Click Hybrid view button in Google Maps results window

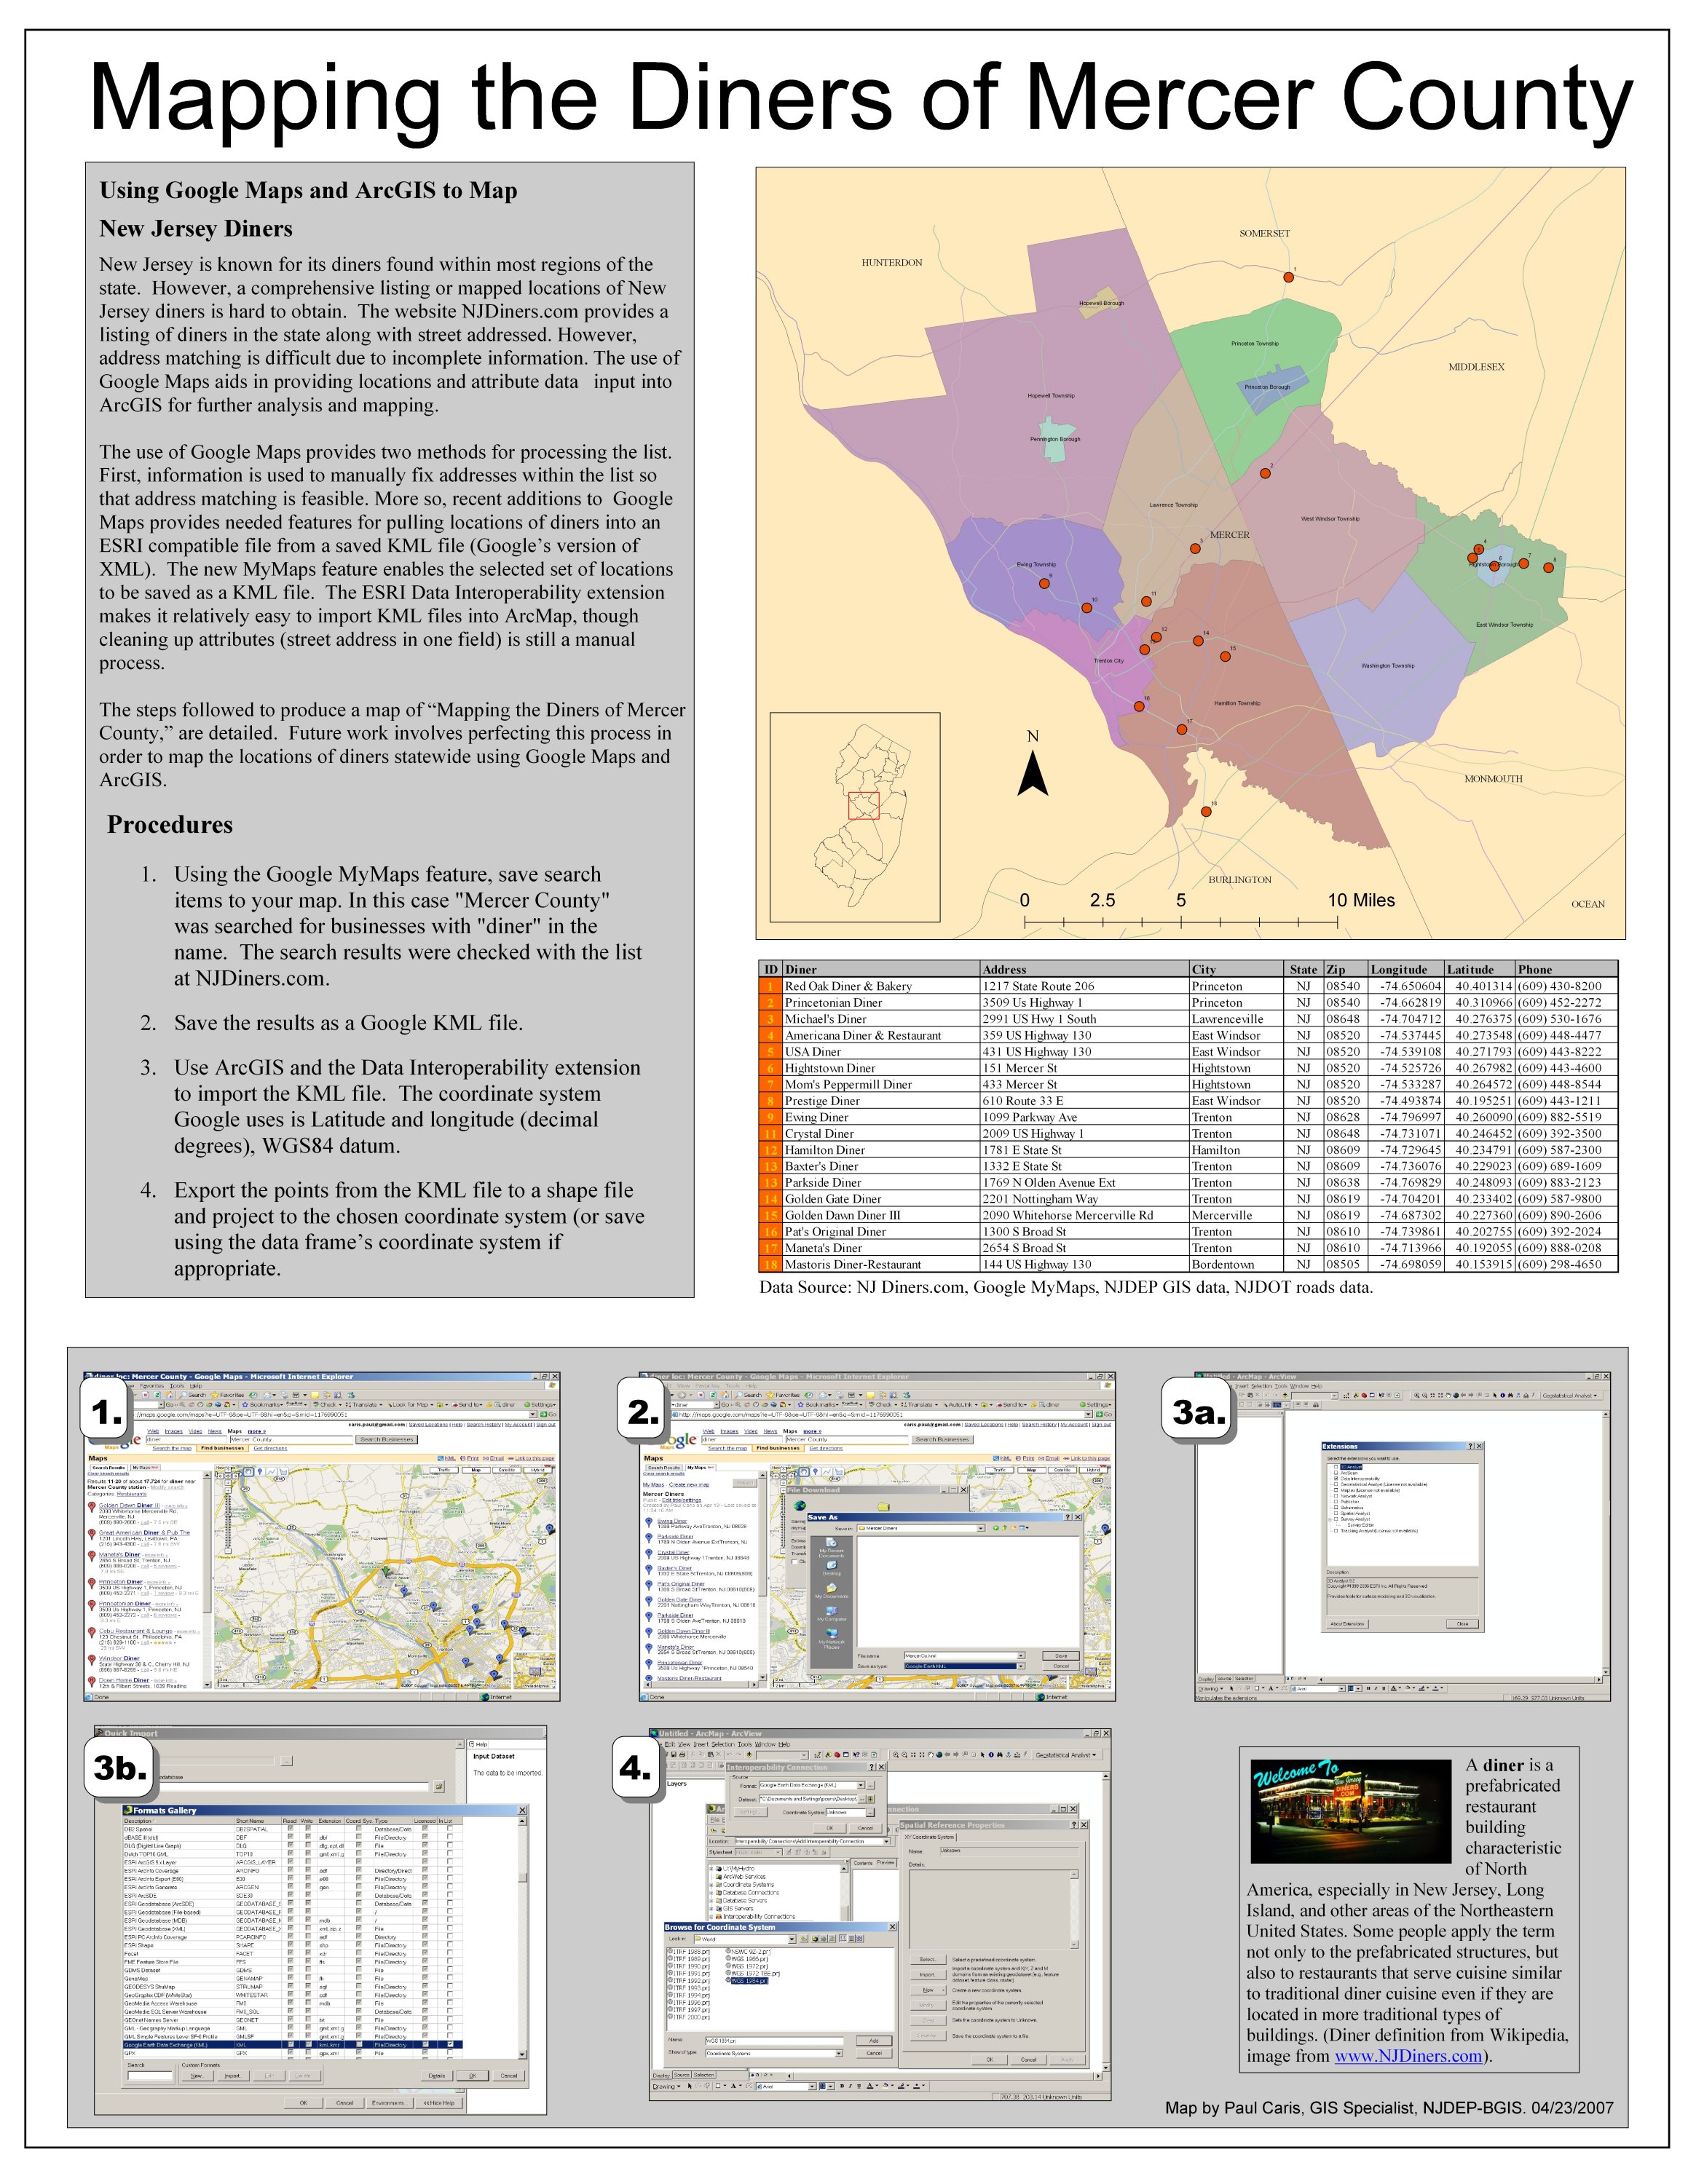click(x=538, y=1471)
